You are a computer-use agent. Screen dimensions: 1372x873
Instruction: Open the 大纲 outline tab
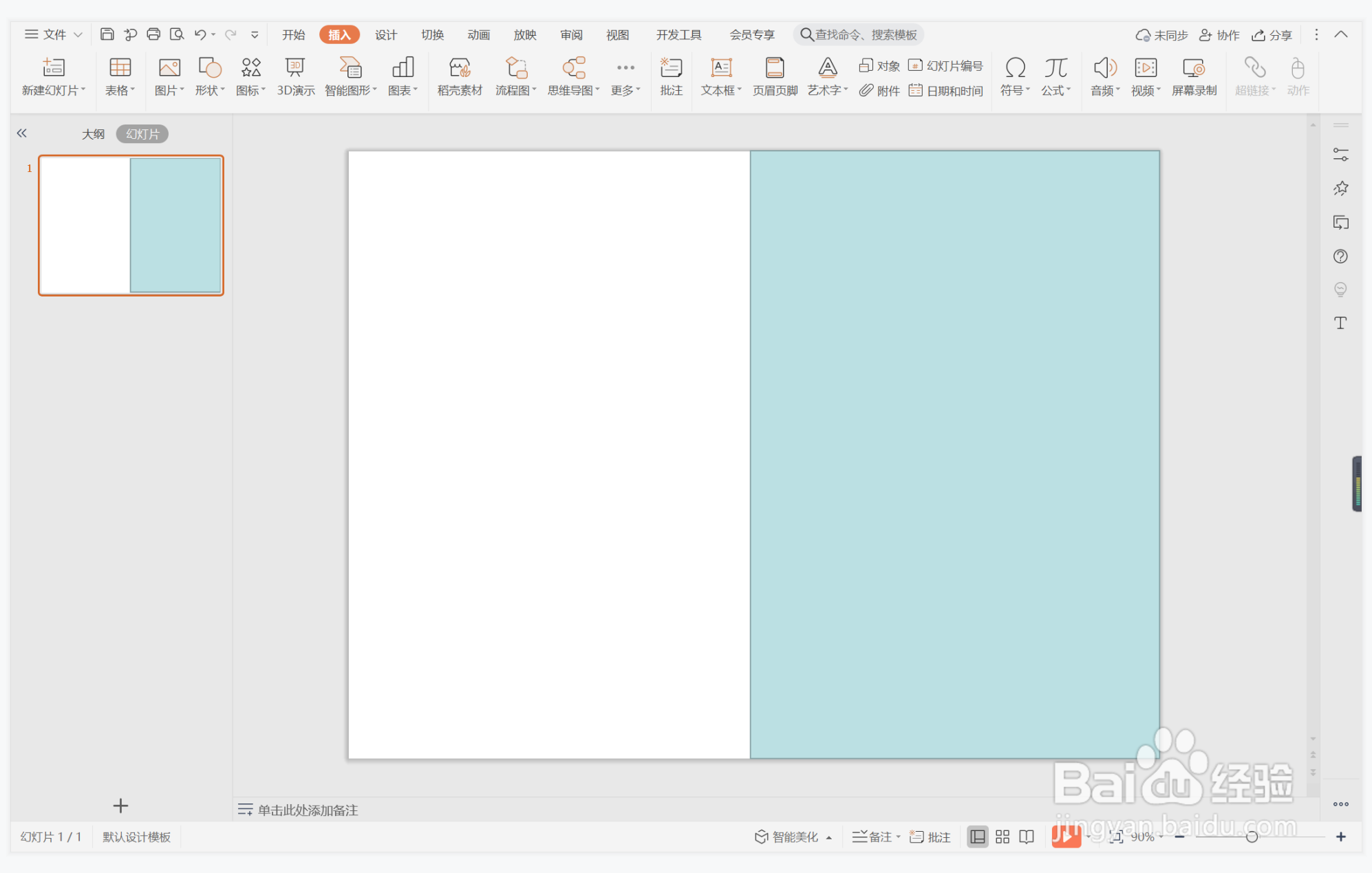[x=93, y=134]
